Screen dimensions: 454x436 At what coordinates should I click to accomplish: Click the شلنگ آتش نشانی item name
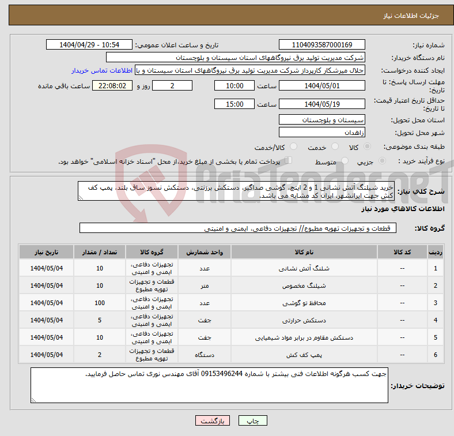point(304,268)
